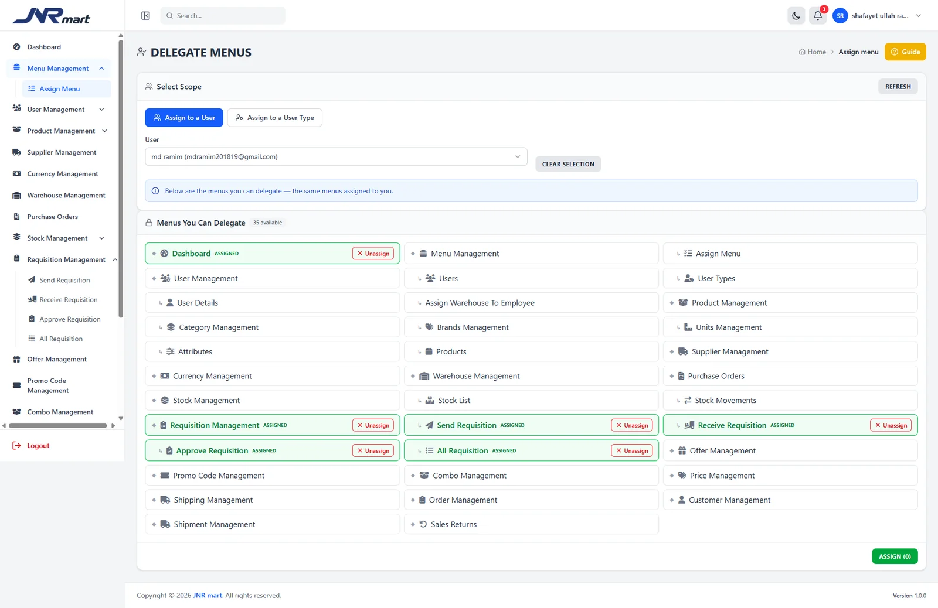Click CLEAR SELECTION button

click(x=568, y=164)
